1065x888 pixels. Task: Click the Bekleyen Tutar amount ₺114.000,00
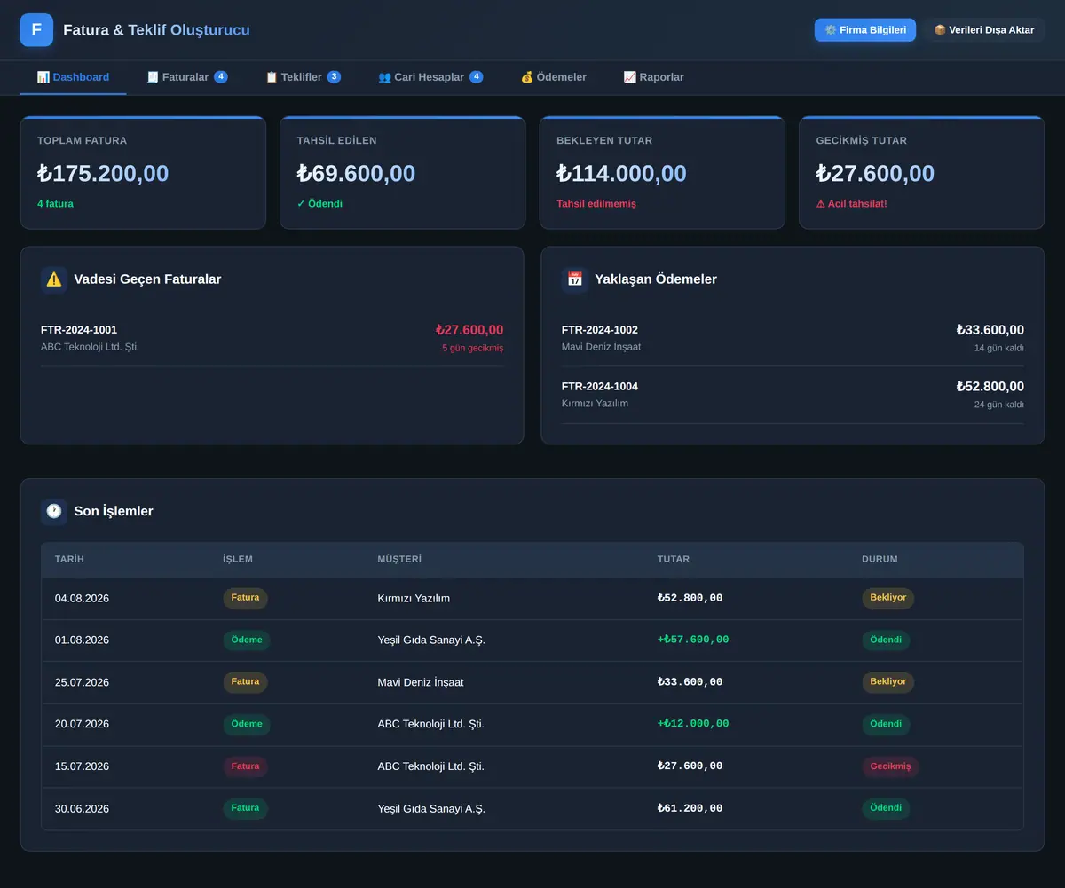(621, 174)
